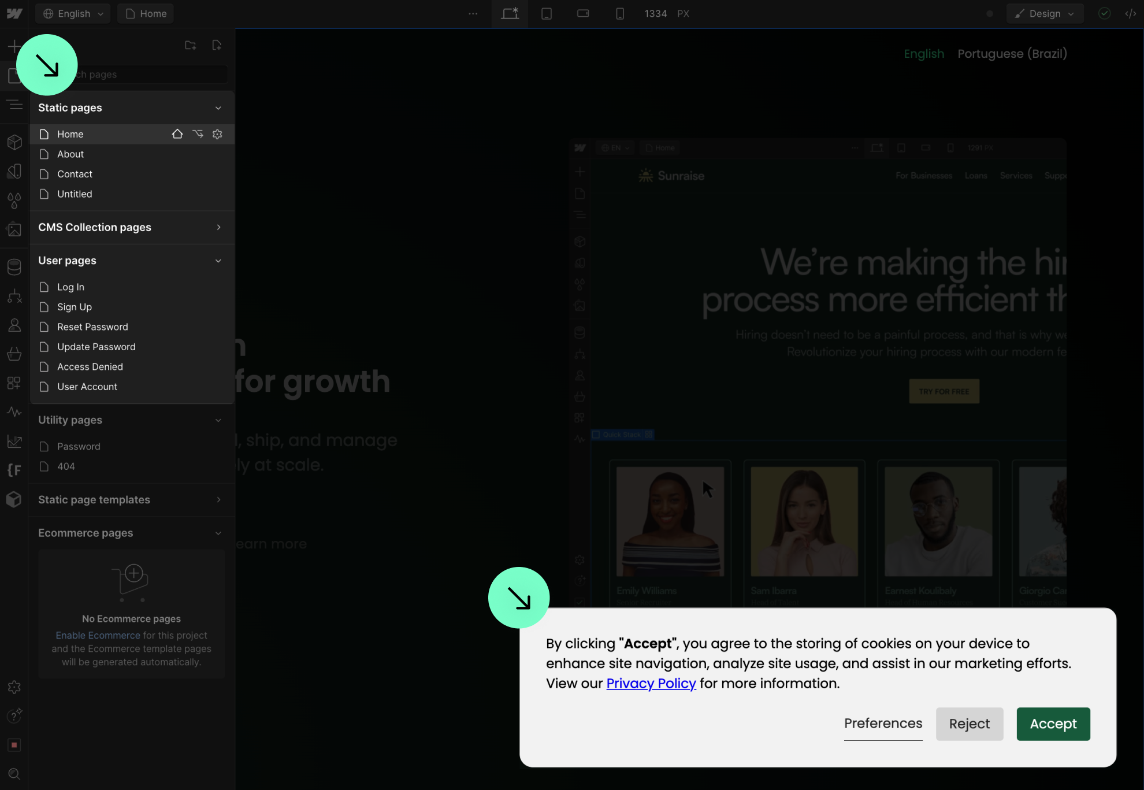Open the Design mode dropdown

click(x=1045, y=13)
